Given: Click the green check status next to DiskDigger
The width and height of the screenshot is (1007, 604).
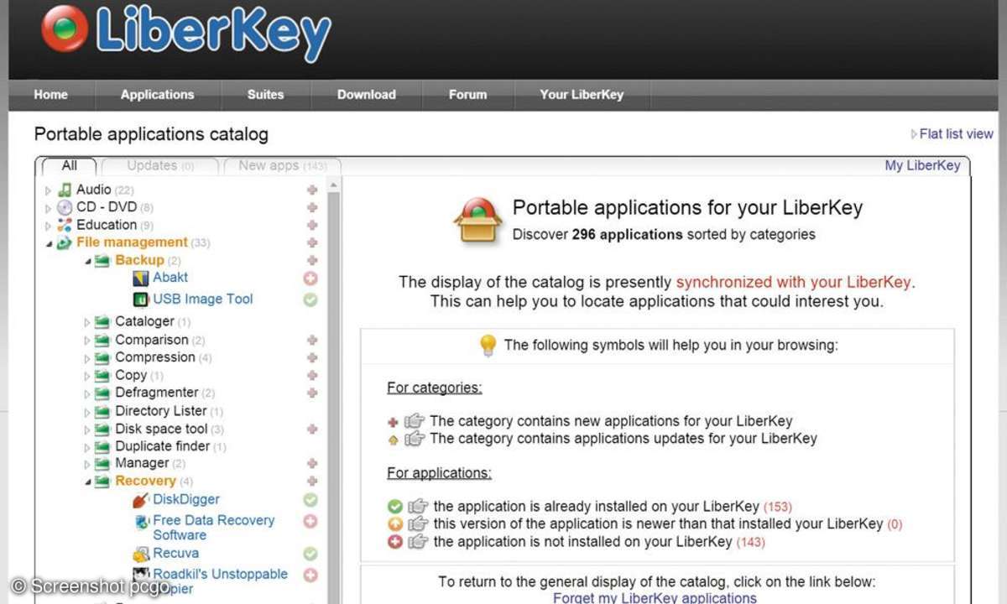Looking at the screenshot, I should click(310, 500).
